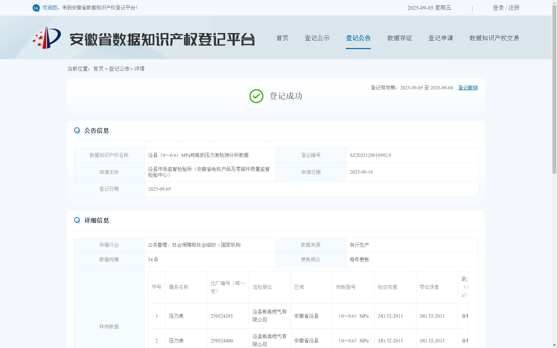557x348 pixels.
Task: Click the update frequency value 每年更新
Action: tap(359, 260)
